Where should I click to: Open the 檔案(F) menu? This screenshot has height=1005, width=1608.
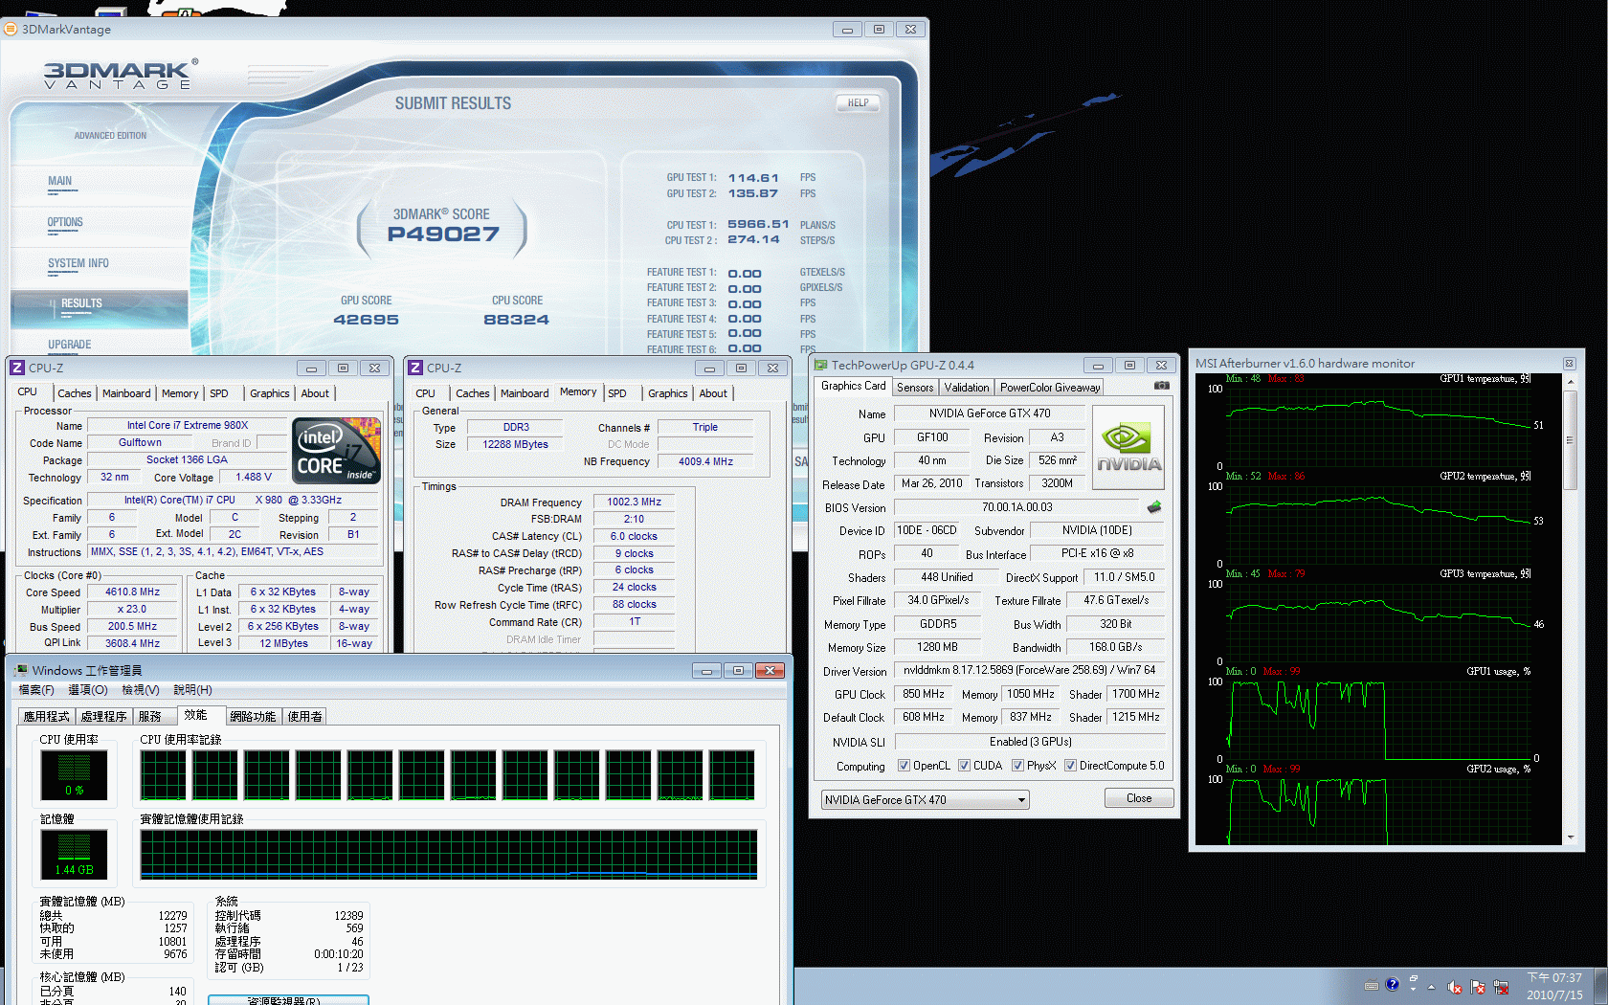point(36,690)
